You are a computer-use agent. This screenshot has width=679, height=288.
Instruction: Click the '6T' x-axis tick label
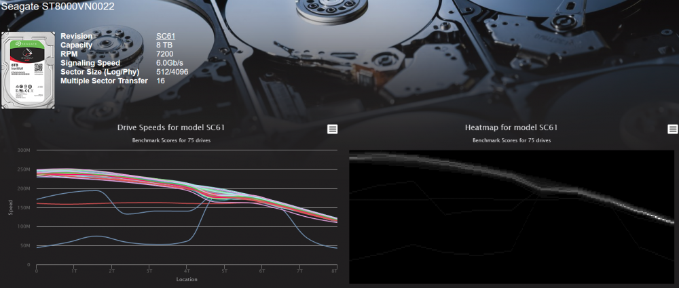262,271
